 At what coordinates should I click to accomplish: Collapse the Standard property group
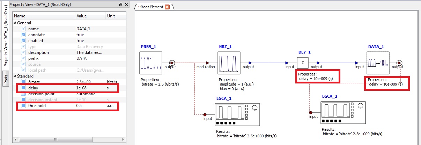pyautogui.click(x=15, y=76)
